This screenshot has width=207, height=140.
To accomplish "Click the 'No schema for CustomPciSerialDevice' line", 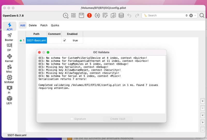I will pos(93,58).
